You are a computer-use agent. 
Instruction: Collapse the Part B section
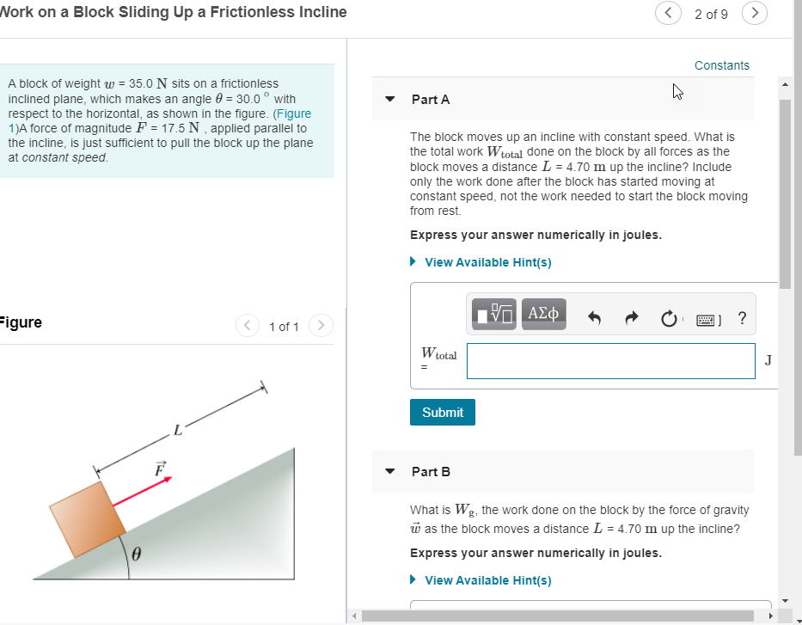pos(389,471)
